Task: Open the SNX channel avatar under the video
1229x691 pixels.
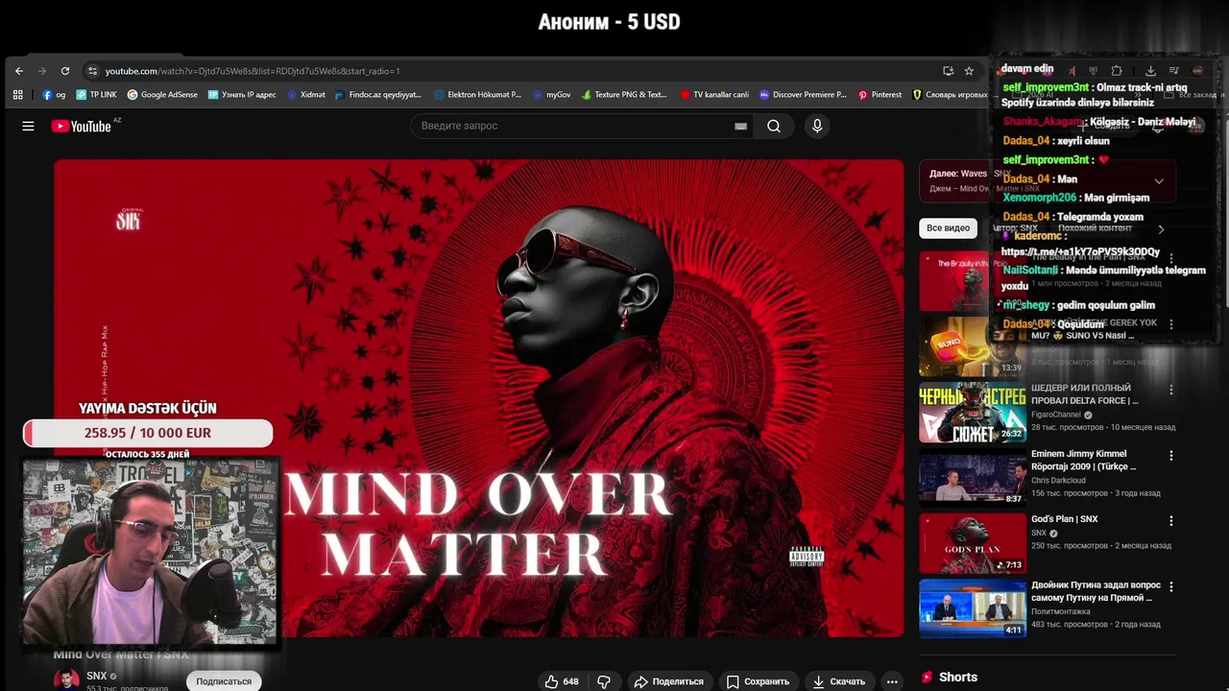Action: [66, 679]
